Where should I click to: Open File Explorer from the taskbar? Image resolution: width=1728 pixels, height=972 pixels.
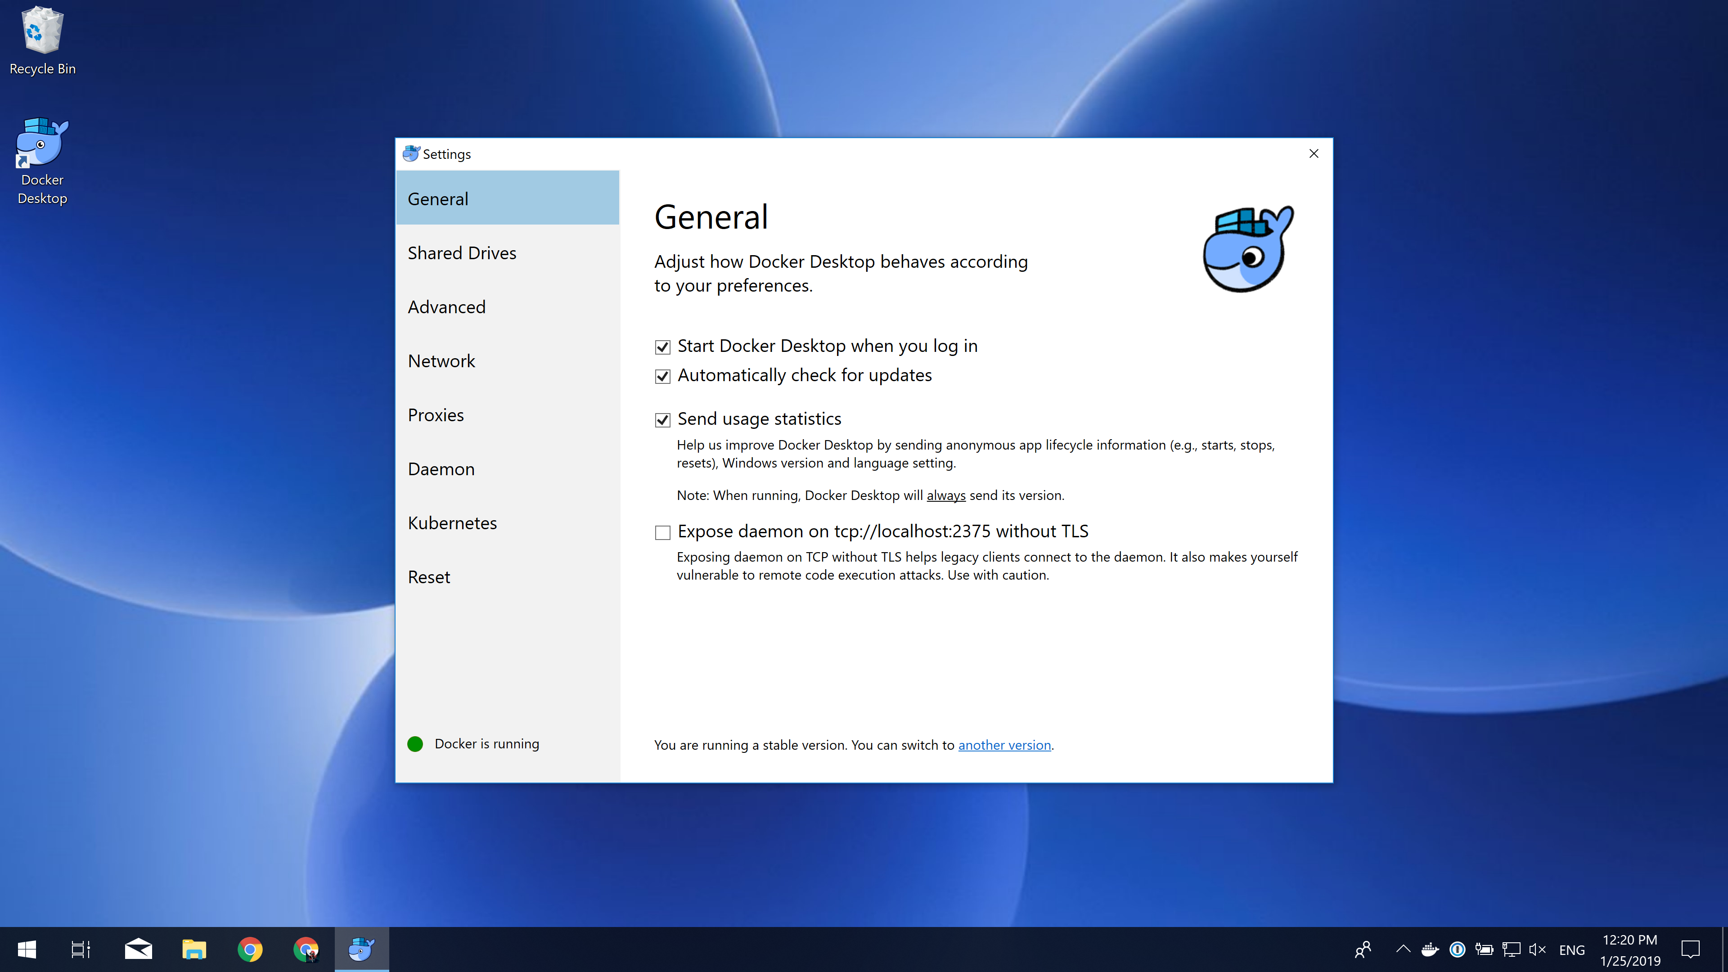pyautogui.click(x=194, y=949)
